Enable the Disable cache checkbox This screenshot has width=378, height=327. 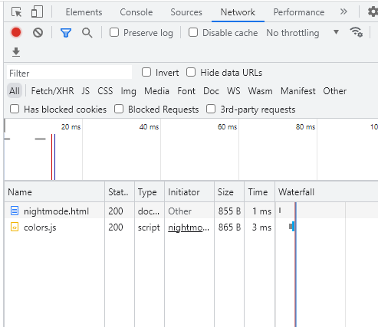pos(193,32)
